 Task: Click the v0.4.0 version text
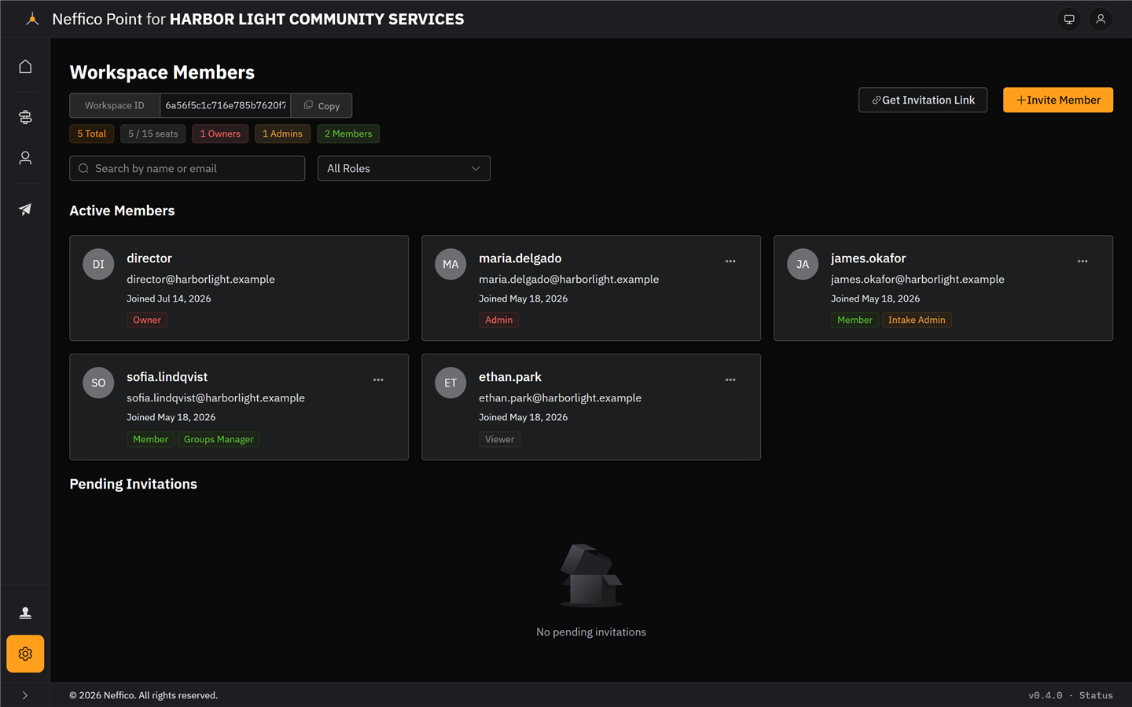point(1045,695)
